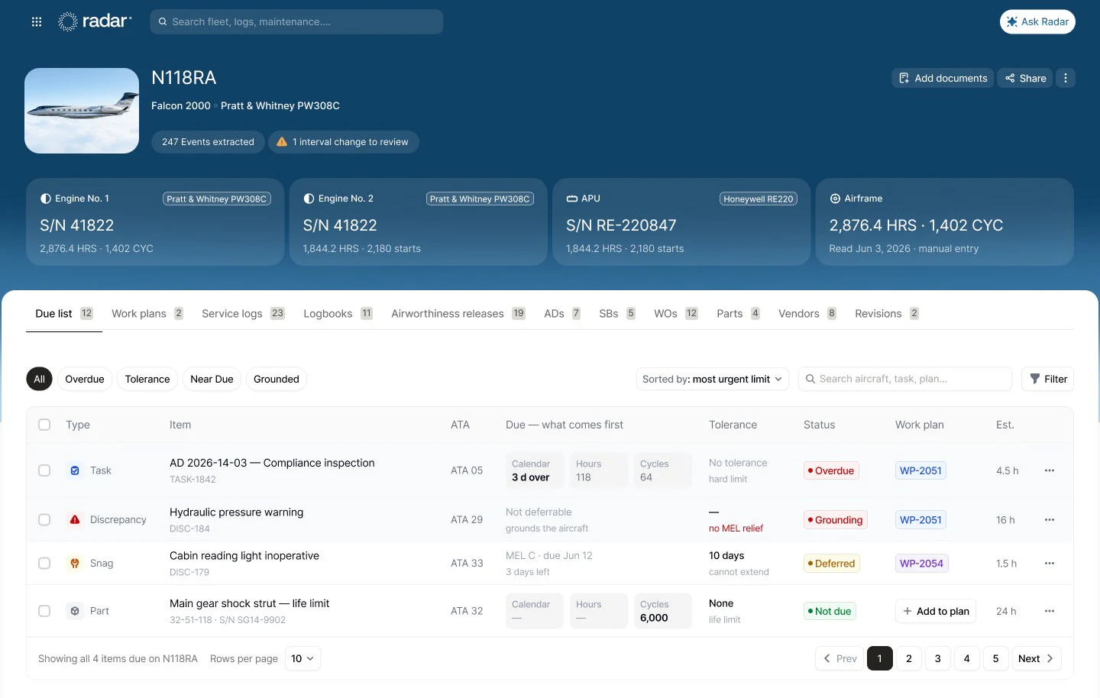Open WP-2054 work plan link
The image size is (1100, 698).
(921, 564)
